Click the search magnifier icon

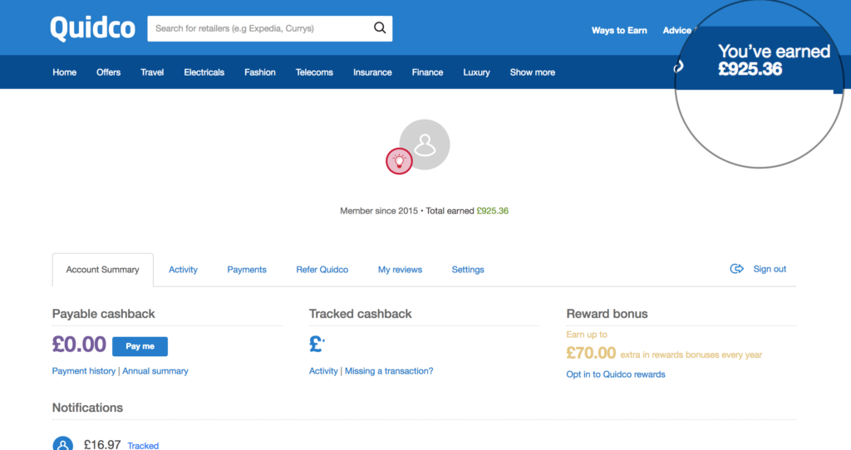tap(380, 28)
